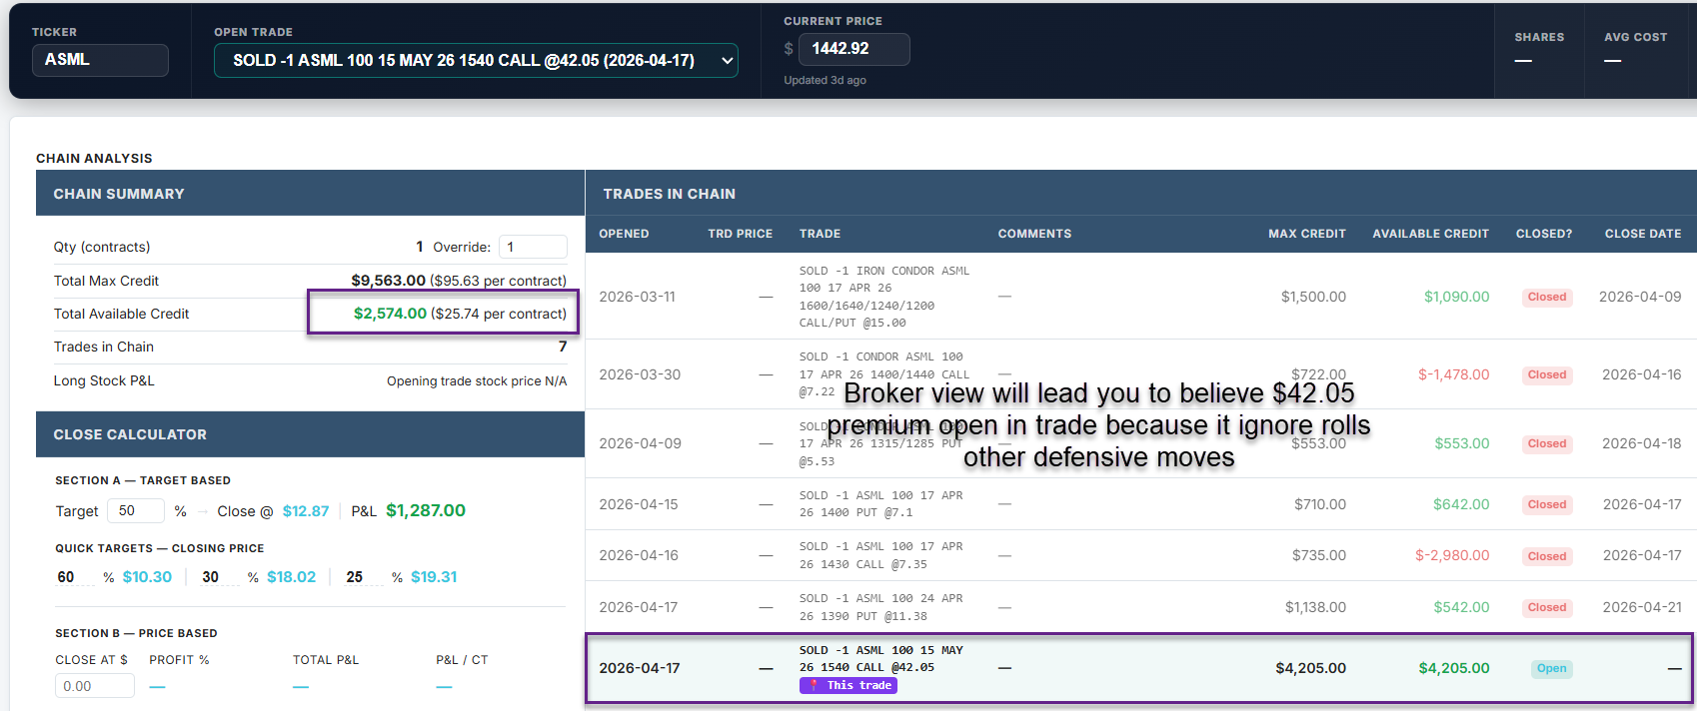Click the Close At $ input field
1697x711 pixels.
pos(95,686)
